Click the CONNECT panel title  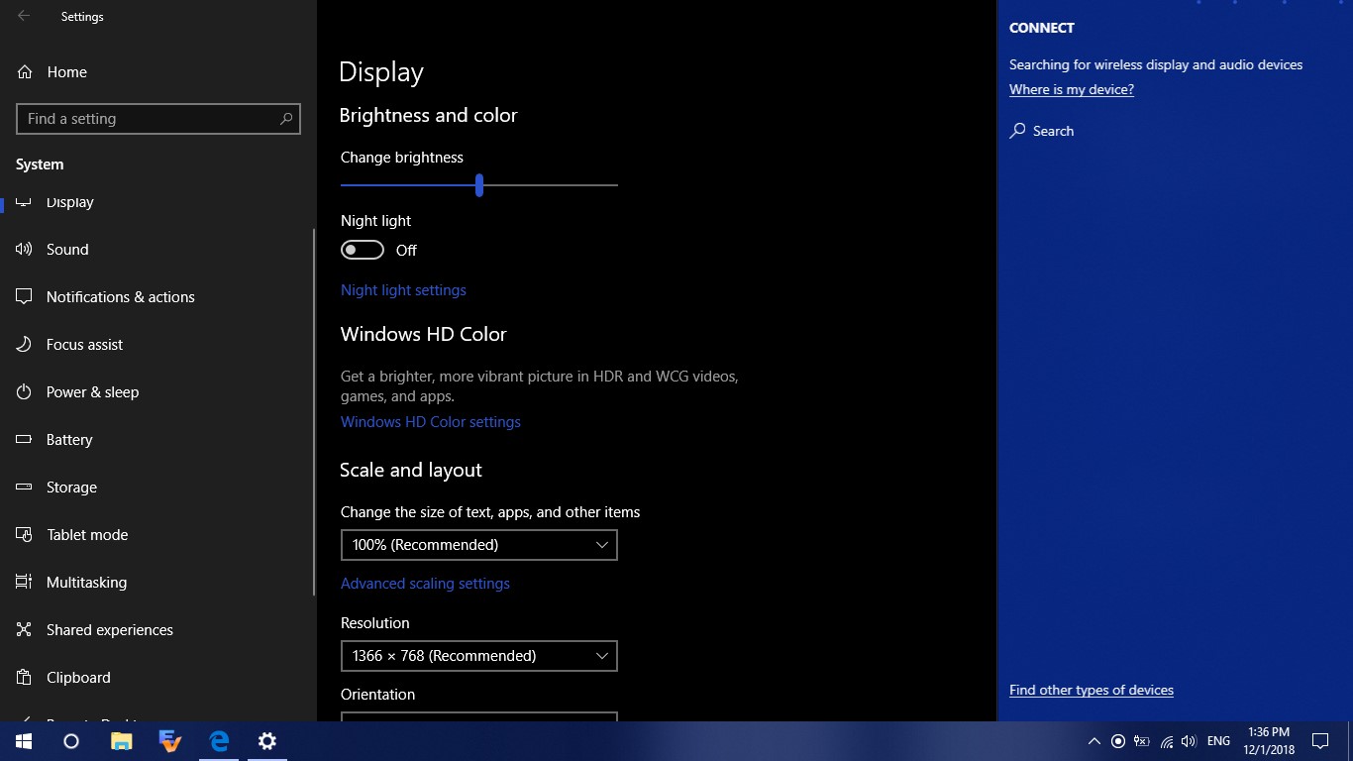pyautogui.click(x=1042, y=28)
